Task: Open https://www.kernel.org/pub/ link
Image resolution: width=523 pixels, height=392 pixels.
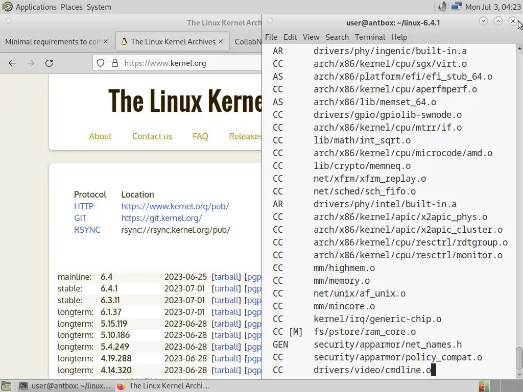Action: tap(175, 206)
